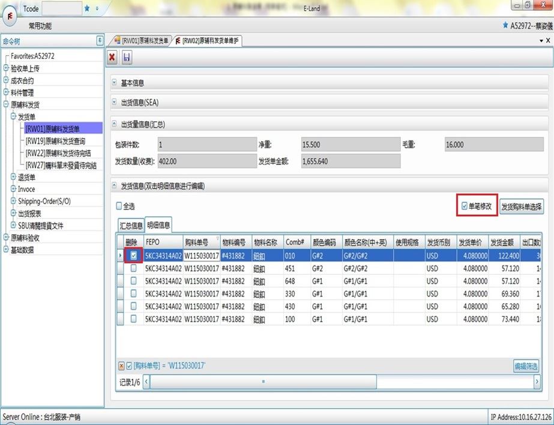This screenshot has height=425, width=554.
Task: Collapse the 基本信息 section
Action: coord(115,83)
